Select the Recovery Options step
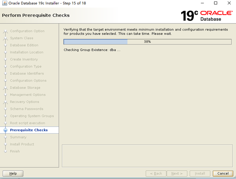The width and height of the screenshot is (236, 179). tap(24, 102)
